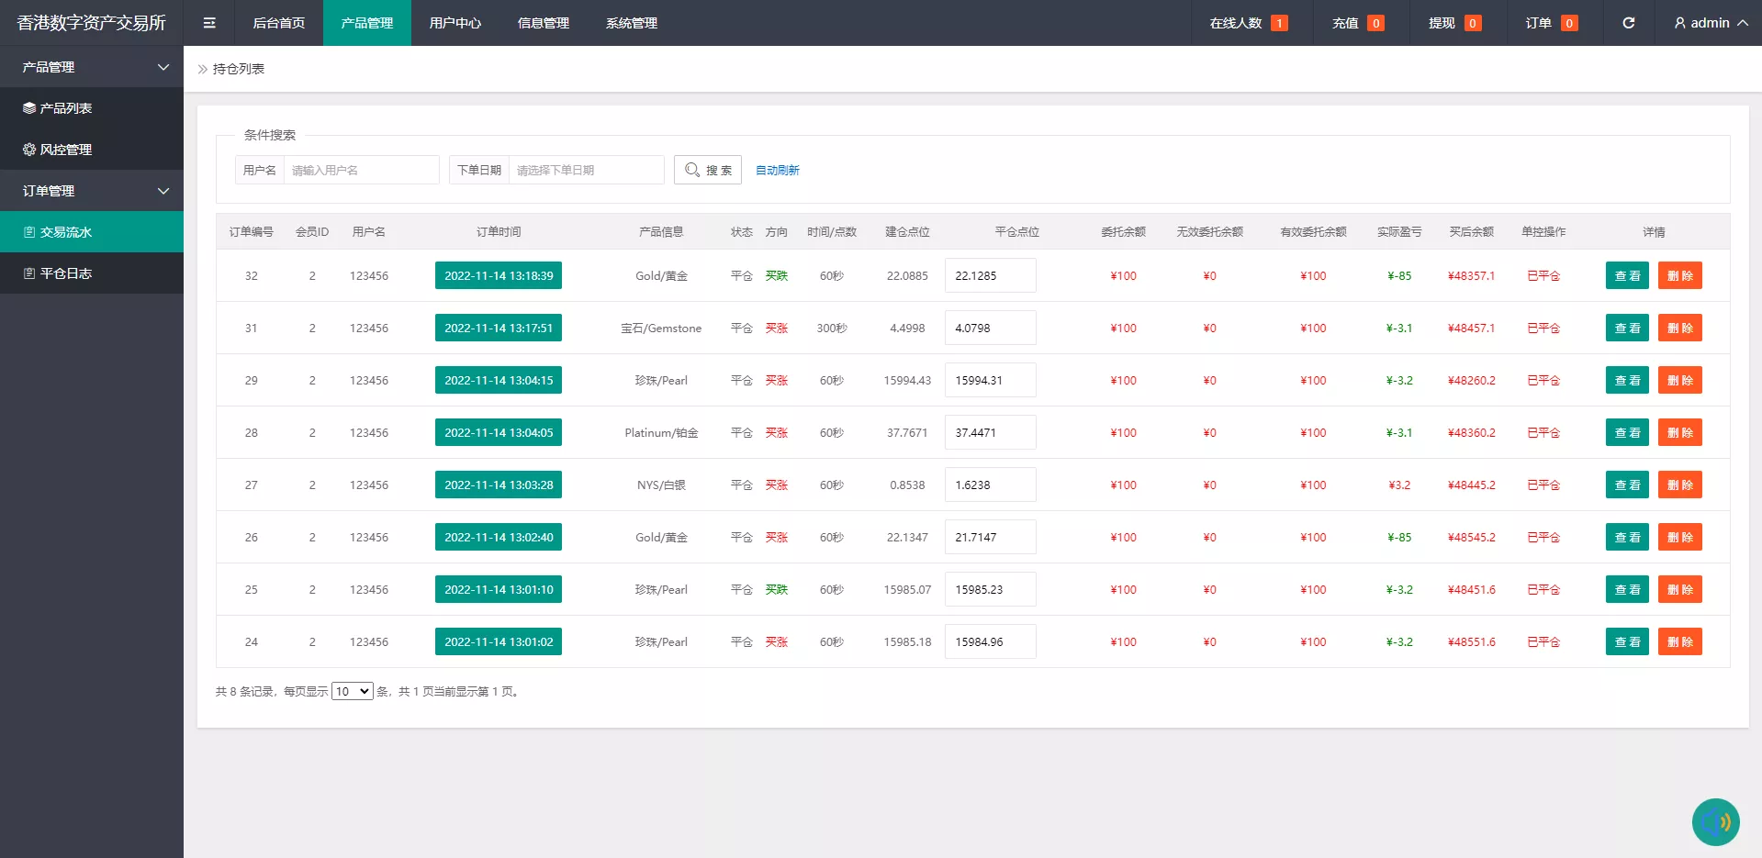Viewport: 1762px width, 858px height.
Task: Select 交易流水 in the sidebar
Action: [65, 232]
